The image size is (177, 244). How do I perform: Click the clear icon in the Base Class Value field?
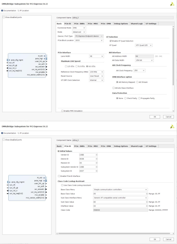[147, 194]
